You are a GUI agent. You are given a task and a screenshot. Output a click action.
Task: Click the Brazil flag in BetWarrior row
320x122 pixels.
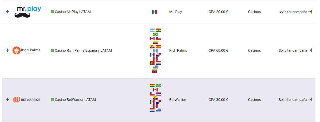pyautogui.click(x=158, y=86)
